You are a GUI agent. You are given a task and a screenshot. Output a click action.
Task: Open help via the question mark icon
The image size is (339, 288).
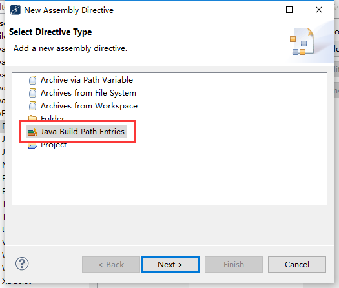(x=22, y=263)
